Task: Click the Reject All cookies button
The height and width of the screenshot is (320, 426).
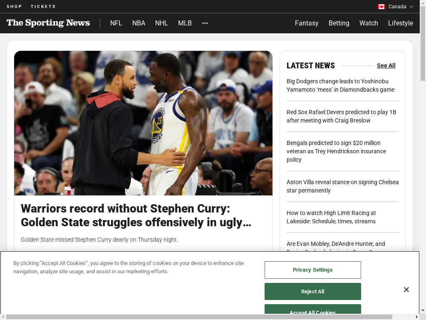Action: pyautogui.click(x=313, y=291)
